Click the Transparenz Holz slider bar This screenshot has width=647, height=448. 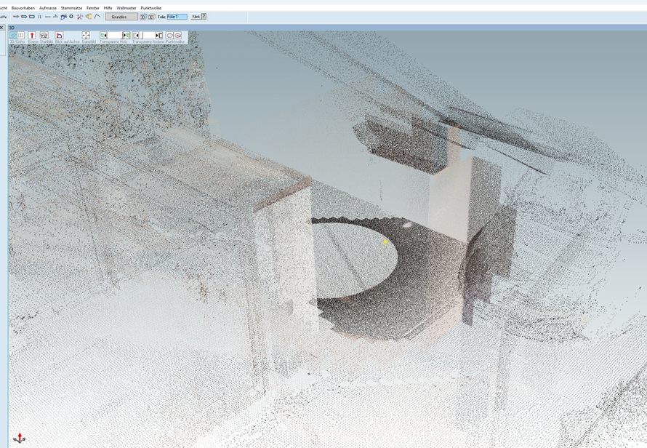point(115,35)
